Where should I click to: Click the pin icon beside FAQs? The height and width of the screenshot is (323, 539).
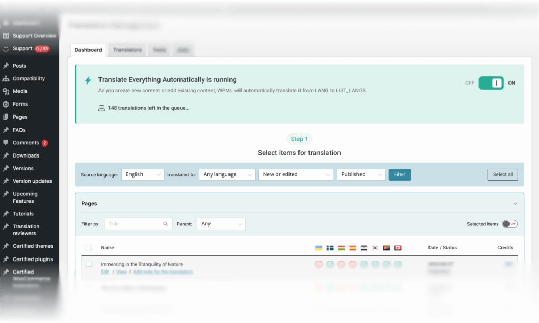tap(6, 130)
